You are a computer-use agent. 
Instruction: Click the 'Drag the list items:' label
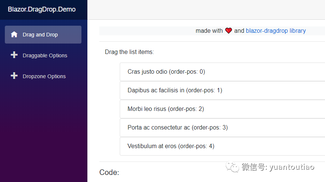[x=129, y=52]
